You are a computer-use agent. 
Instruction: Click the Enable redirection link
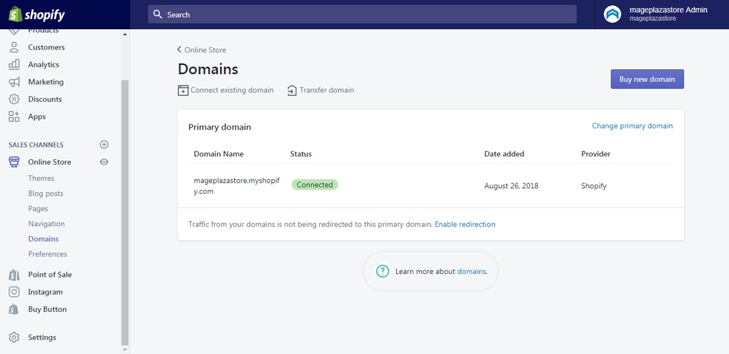pos(465,225)
